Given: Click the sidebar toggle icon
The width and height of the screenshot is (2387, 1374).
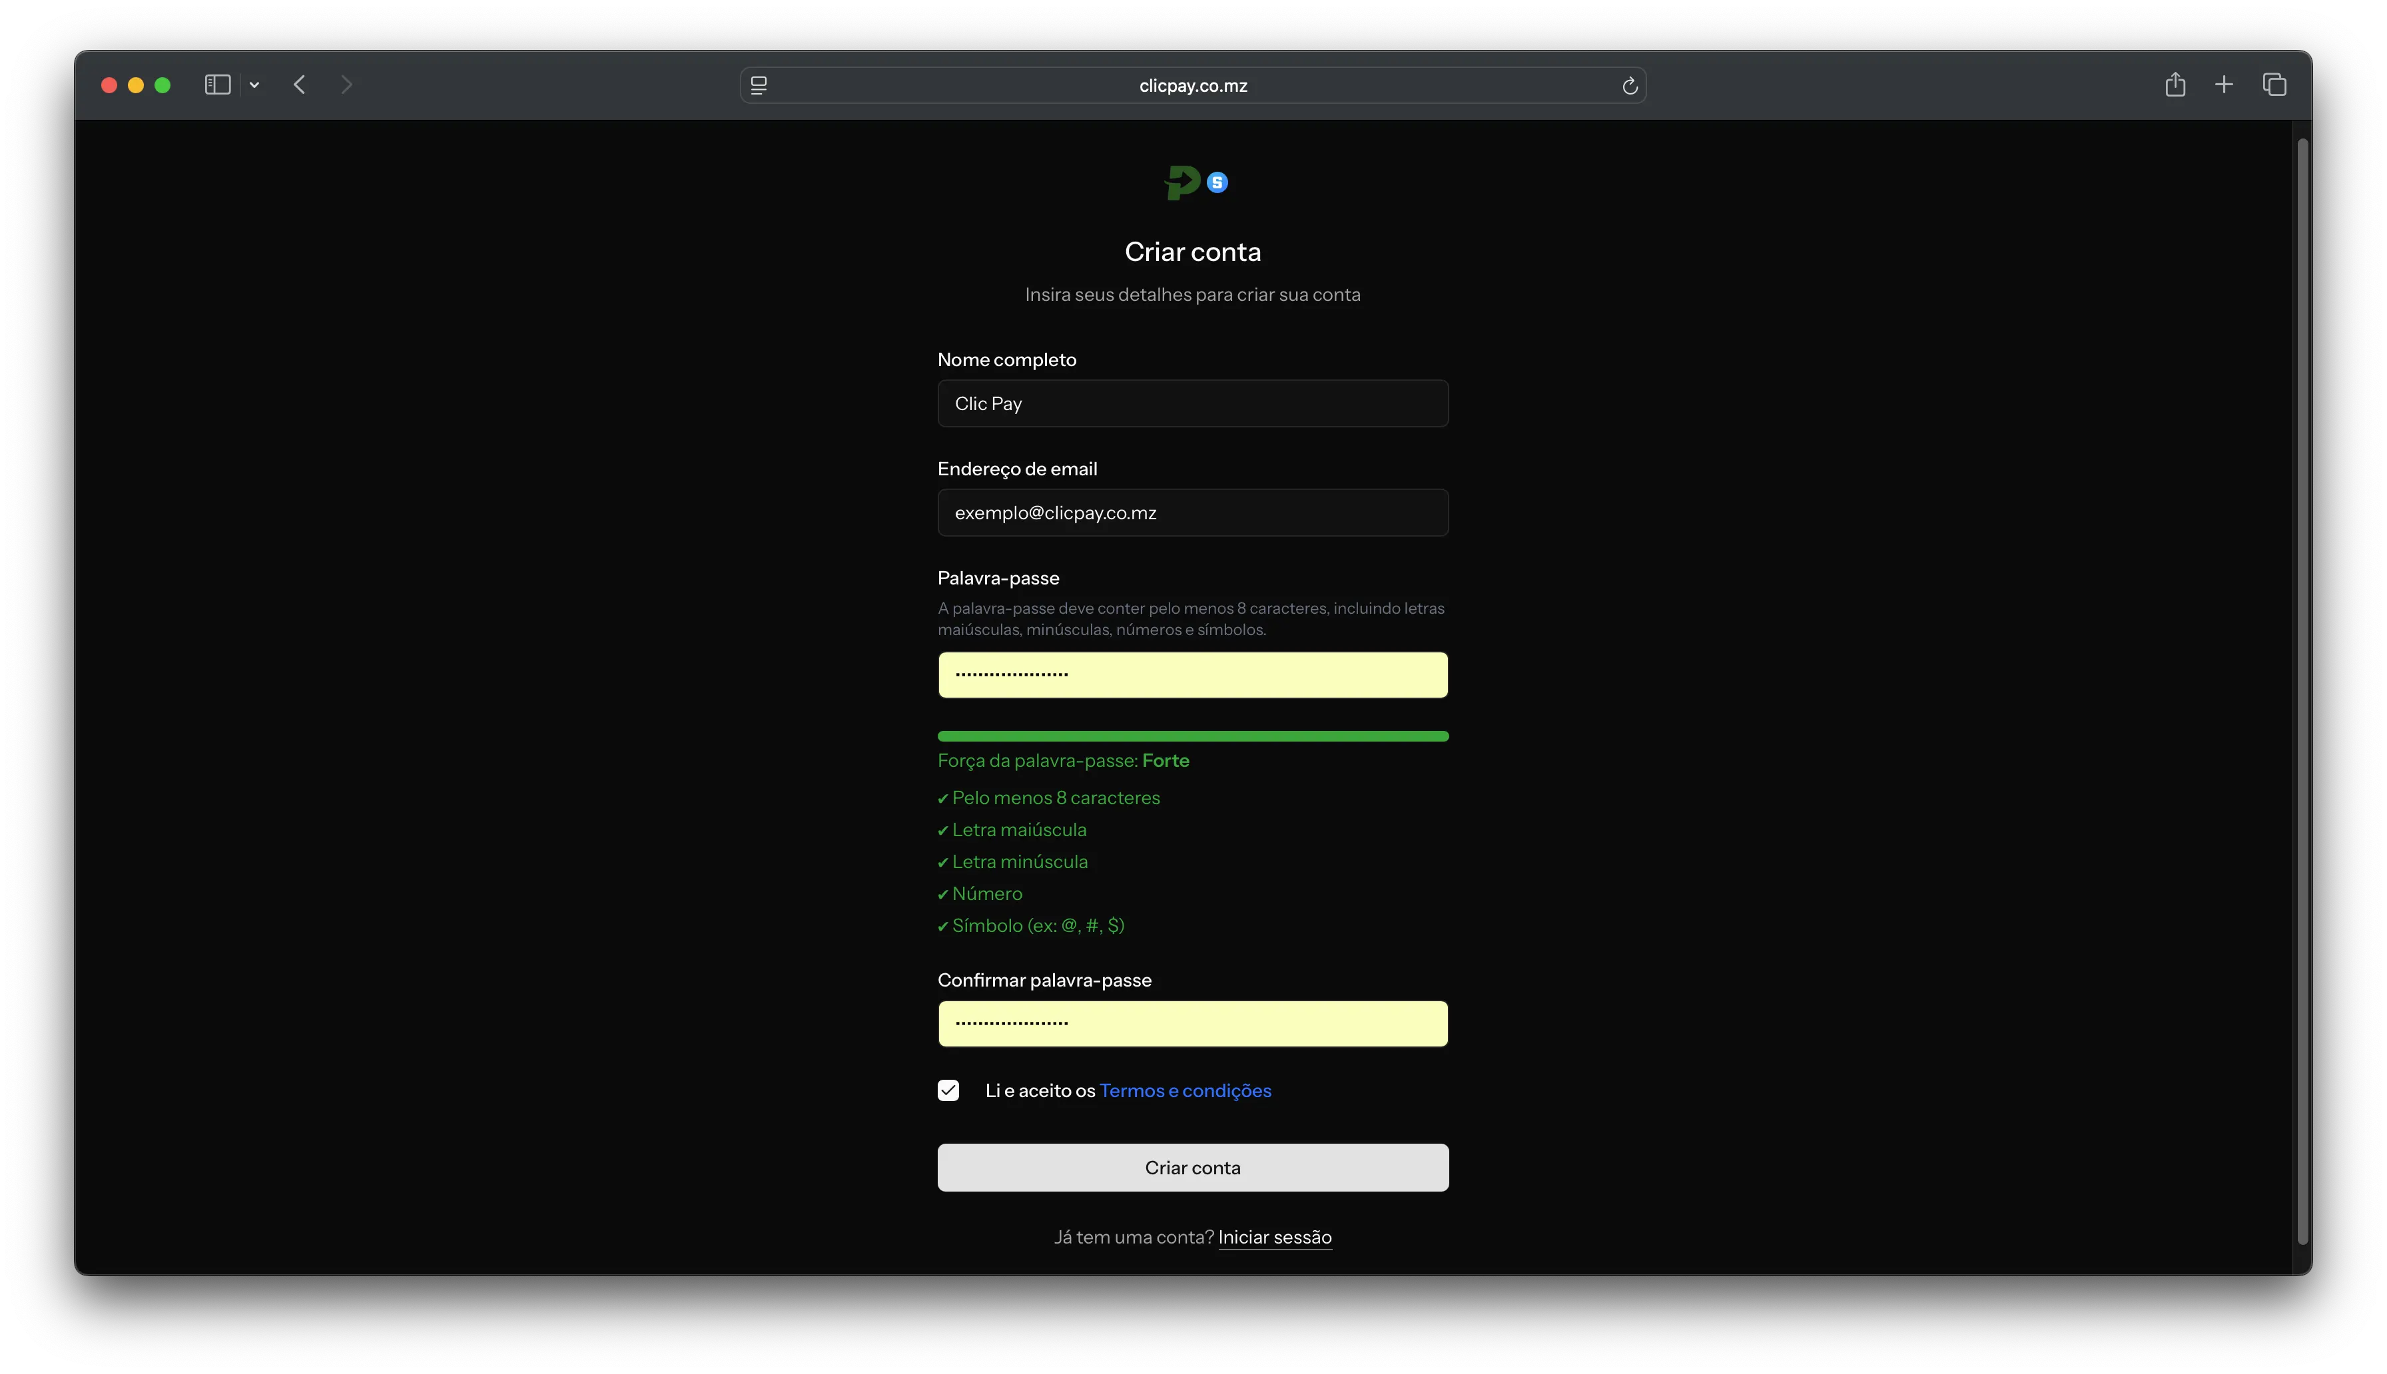Looking at the screenshot, I should click(x=217, y=85).
